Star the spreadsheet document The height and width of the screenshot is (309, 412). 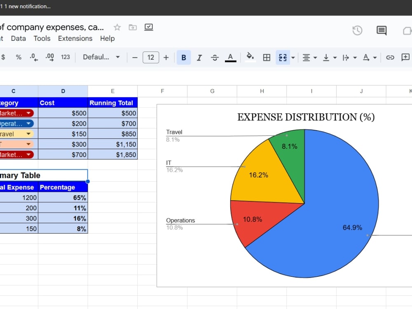(117, 27)
